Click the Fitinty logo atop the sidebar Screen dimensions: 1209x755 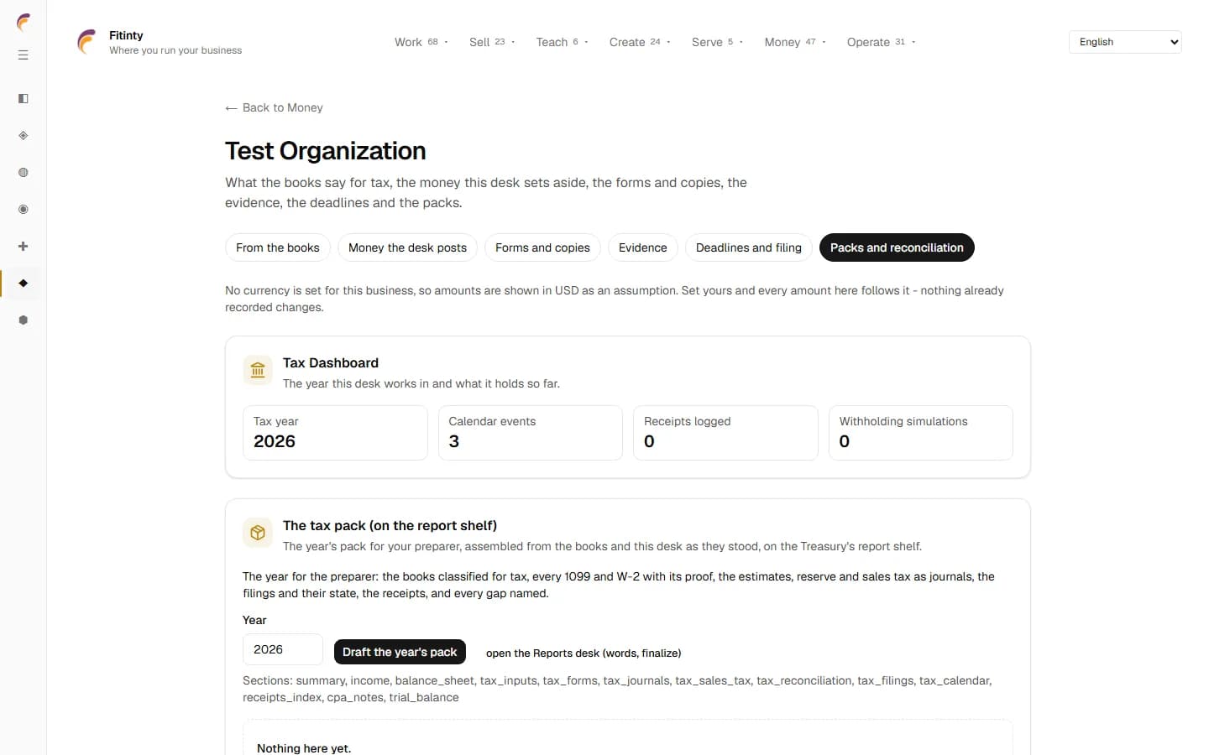[x=24, y=23]
